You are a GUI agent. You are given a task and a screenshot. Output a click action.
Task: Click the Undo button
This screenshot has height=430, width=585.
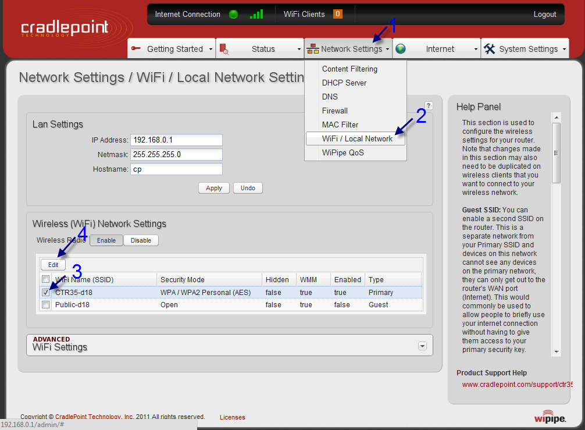[x=248, y=188]
